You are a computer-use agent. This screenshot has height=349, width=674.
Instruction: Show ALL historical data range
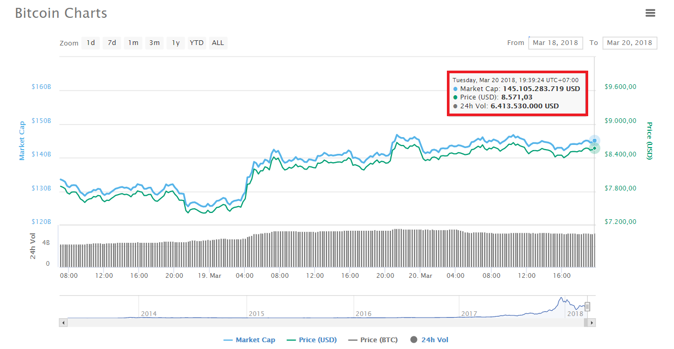(x=218, y=43)
